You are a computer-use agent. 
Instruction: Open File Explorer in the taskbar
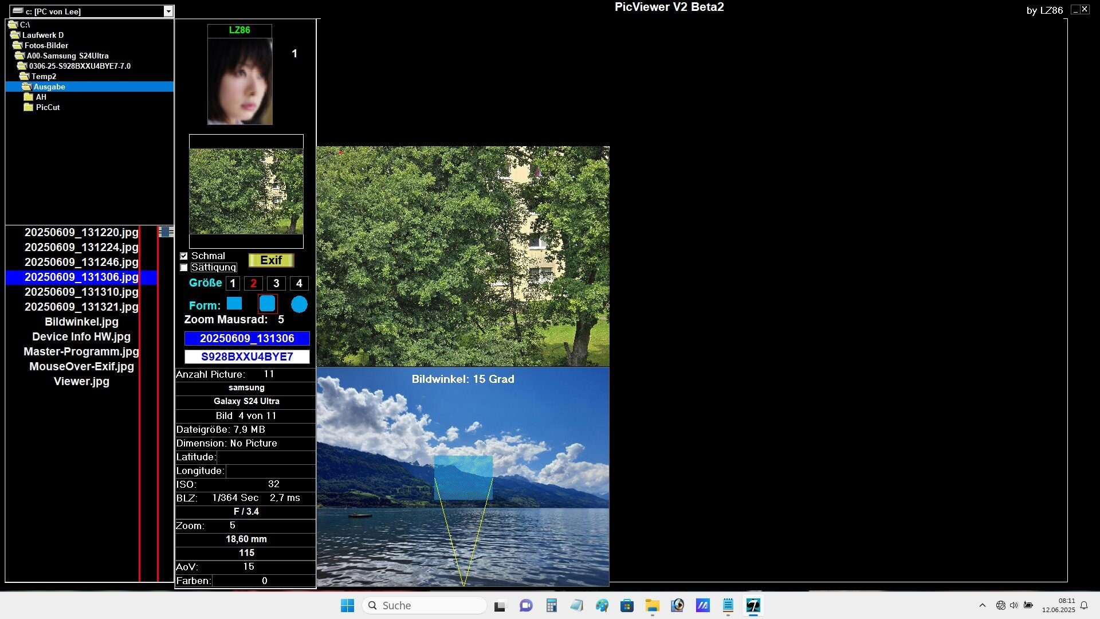tap(652, 605)
